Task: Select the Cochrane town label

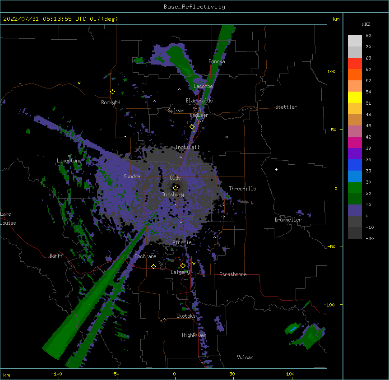Action: point(145,256)
